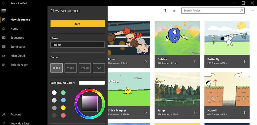The height and width of the screenshot is (125, 257).
Task: Click the Knowldge Base question icon
Action: tap(4, 123)
